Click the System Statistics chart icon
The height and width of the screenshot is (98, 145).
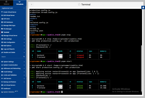[2, 92]
